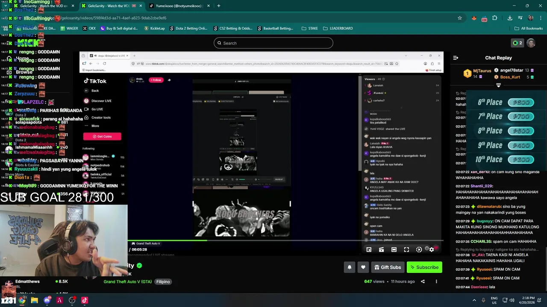Close the first GeloSanity tab
The height and width of the screenshot is (307, 547).
(73, 6)
